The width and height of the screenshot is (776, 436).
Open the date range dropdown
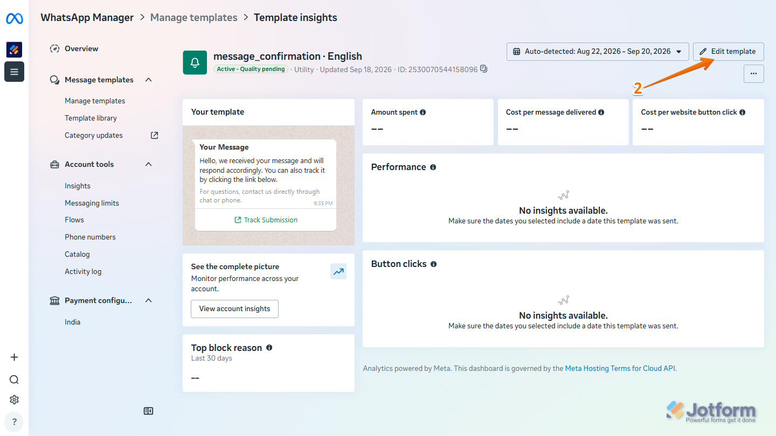598,52
